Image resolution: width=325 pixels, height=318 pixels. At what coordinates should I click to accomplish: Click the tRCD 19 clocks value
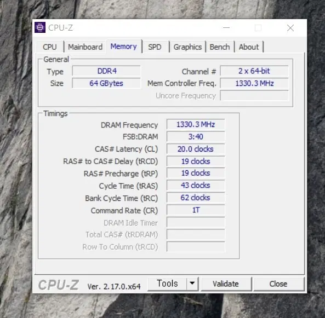point(196,161)
